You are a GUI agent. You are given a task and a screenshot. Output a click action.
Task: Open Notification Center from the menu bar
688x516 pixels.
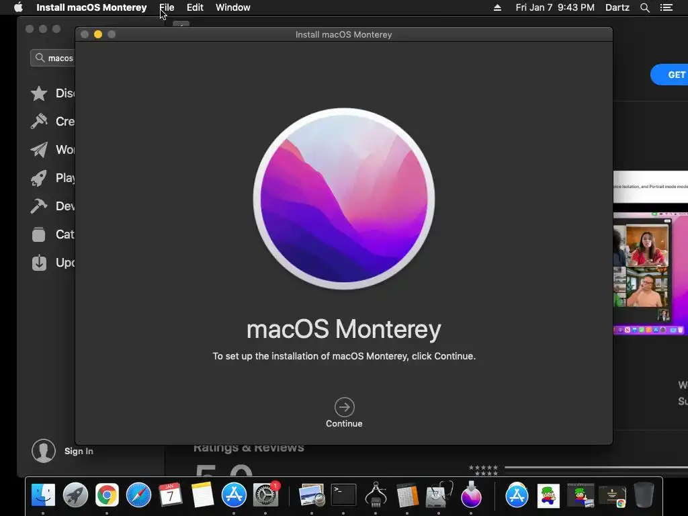666,7
